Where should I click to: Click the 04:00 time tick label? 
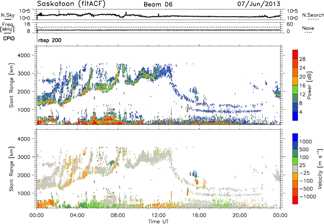[77, 216]
